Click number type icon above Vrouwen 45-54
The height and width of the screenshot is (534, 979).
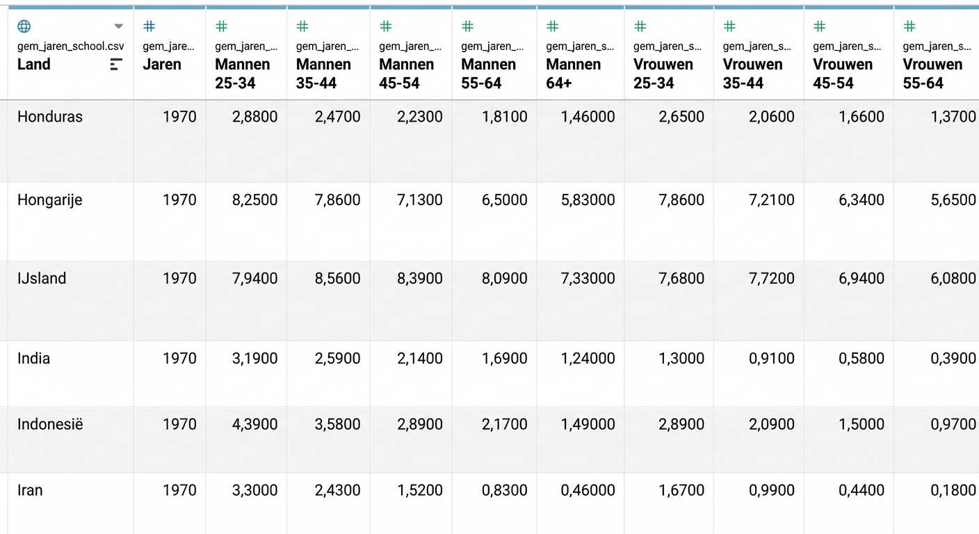click(x=820, y=26)
